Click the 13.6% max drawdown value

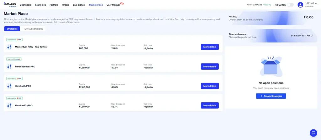click(x=114, y=48)
